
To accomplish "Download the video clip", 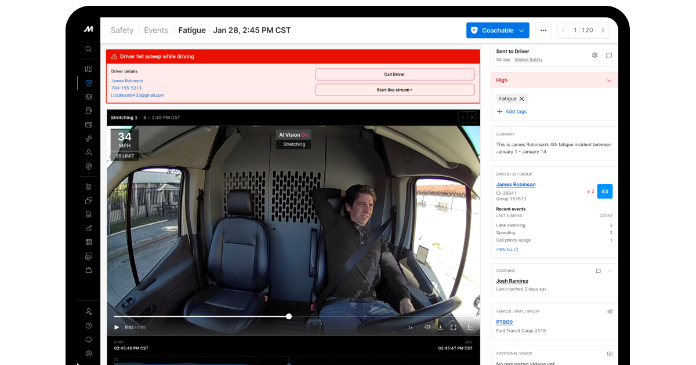I will [x=440, y=327].
